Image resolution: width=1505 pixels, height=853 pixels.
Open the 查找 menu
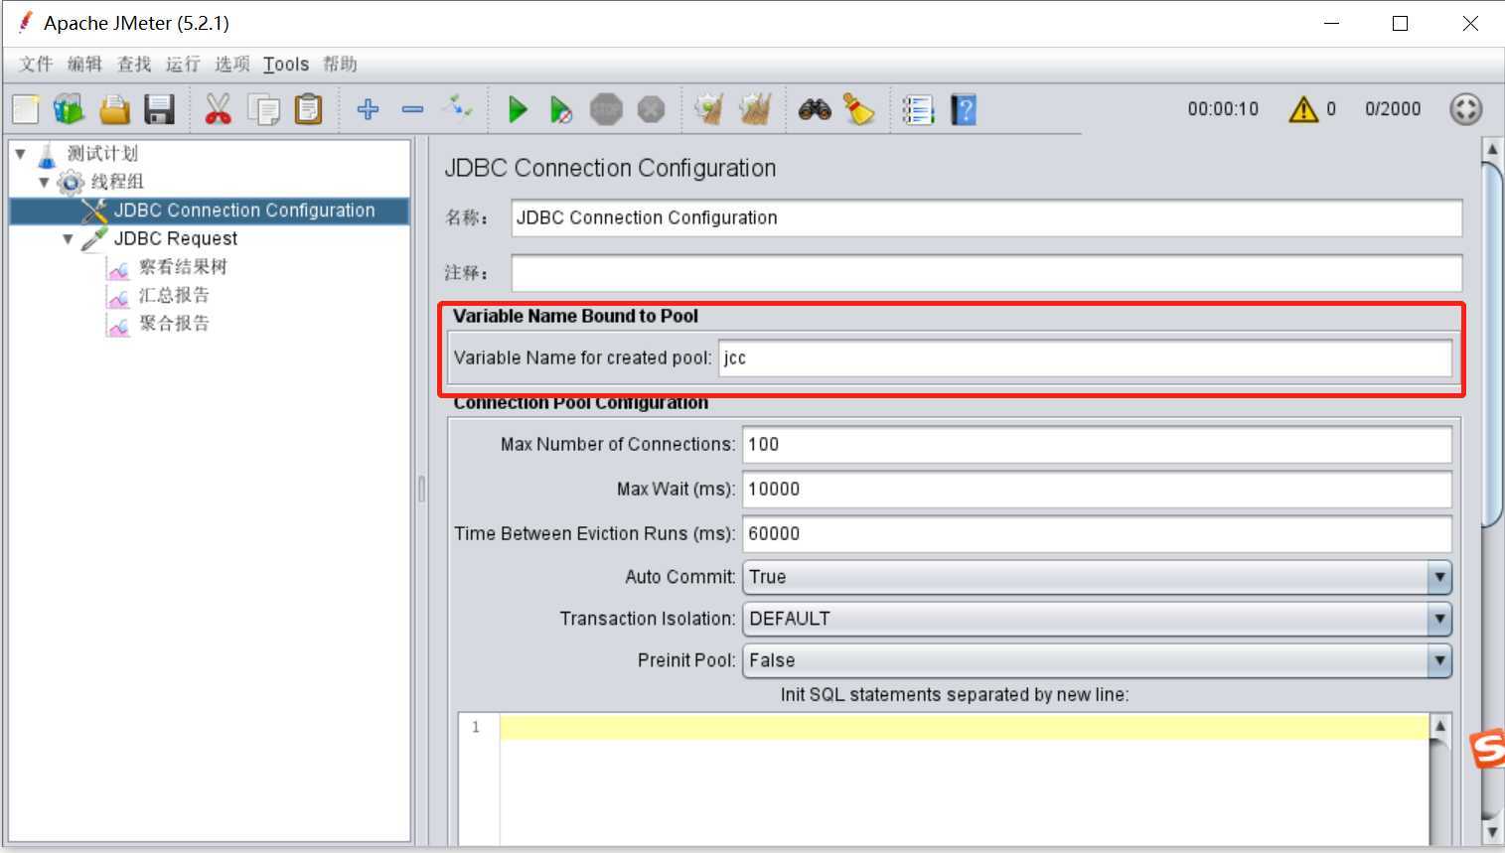coord(134,65)
